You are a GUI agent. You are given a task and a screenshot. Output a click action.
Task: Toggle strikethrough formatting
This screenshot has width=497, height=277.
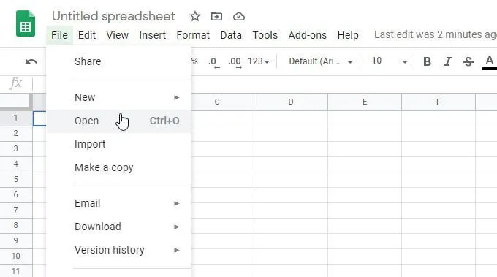tap(468, 61)
